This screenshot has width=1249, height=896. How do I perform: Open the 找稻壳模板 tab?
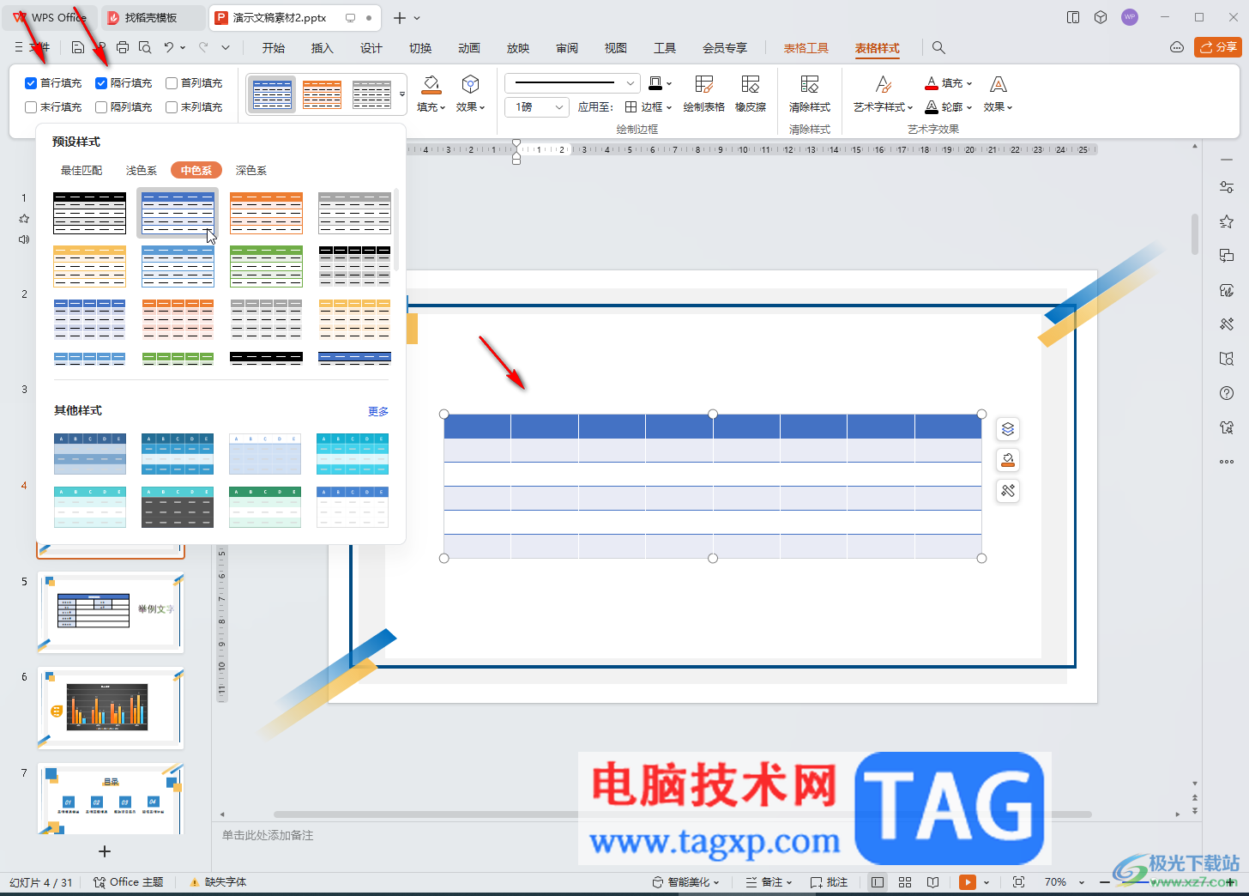point(153,17)
